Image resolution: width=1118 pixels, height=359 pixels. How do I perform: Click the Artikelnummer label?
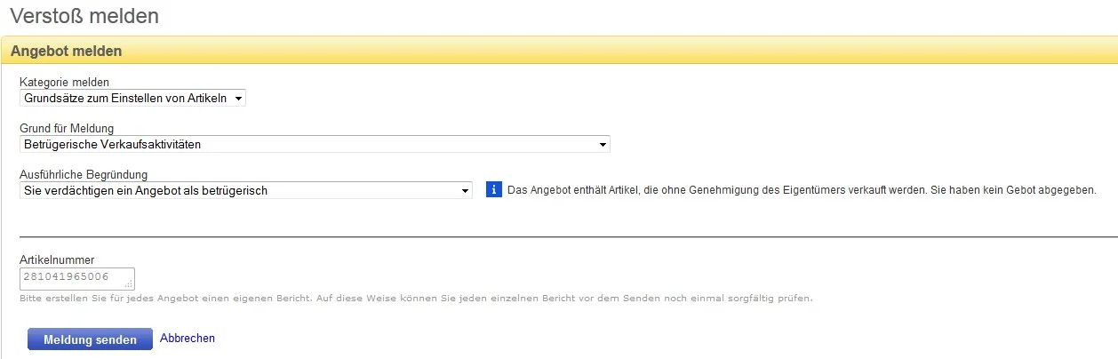56,259
